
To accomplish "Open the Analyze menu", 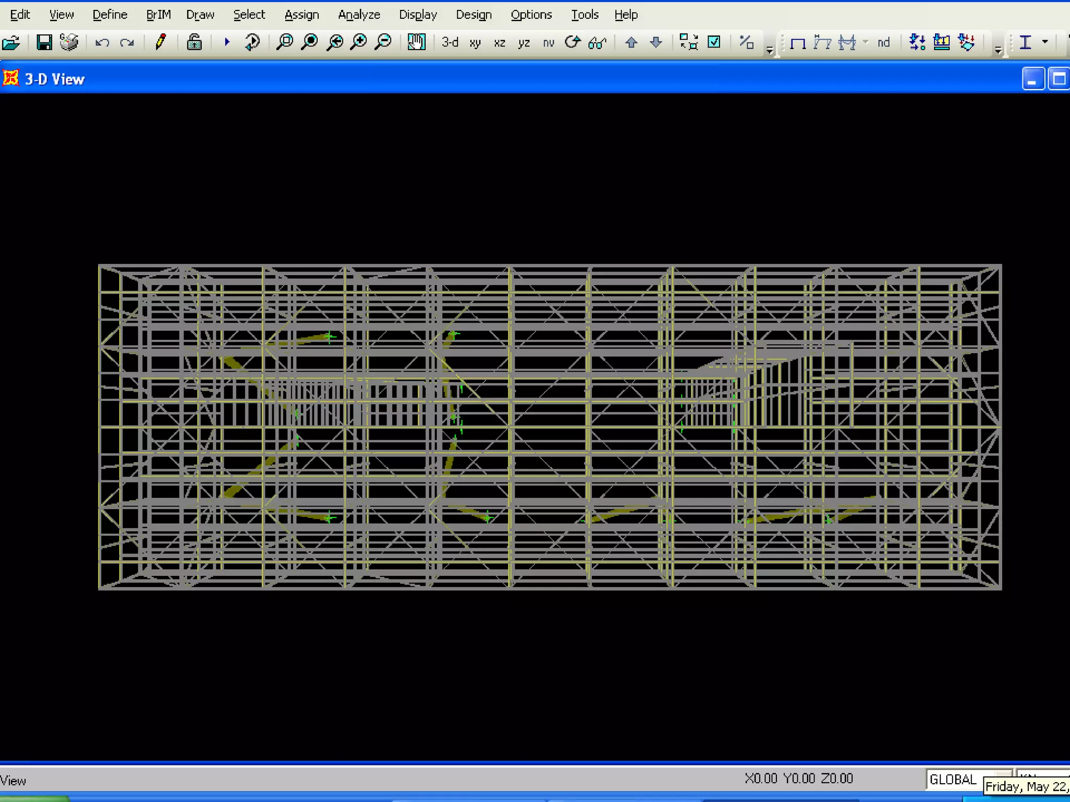I will [x=359, y=15].
